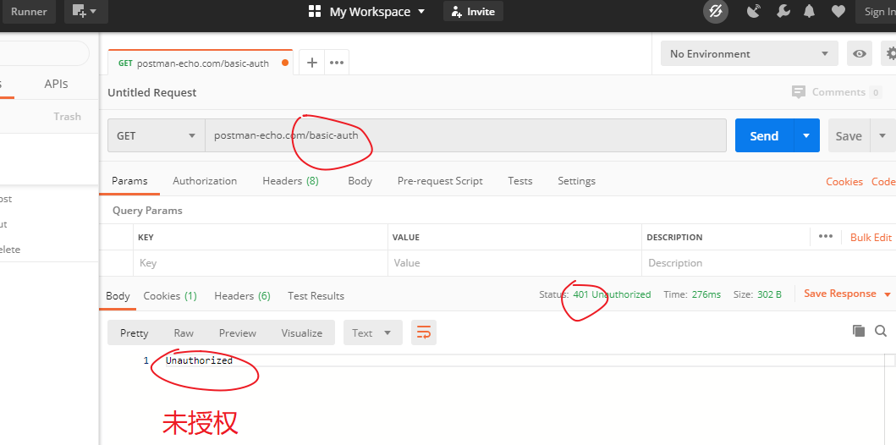Save the request
The width and height of the screenshot is (896, 445).
point(849,136)
